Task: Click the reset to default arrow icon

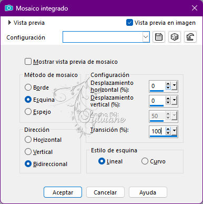Action: coord(190,37)
